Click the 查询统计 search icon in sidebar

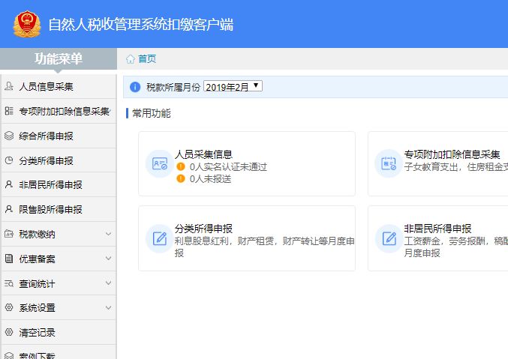9,283
